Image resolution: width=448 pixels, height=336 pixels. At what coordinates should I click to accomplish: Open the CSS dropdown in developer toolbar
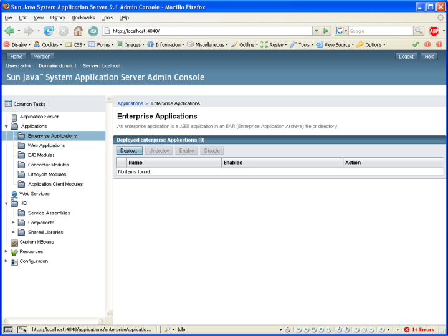[x=75, y=45]
